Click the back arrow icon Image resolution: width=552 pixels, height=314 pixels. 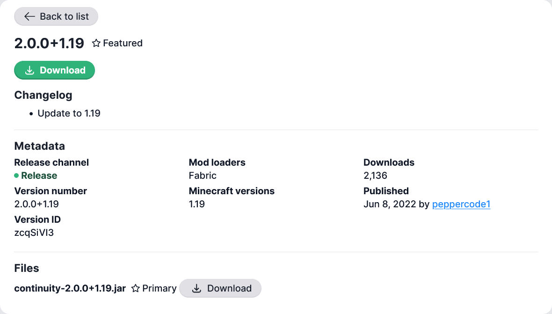pyautogui.click(x=30, y=16)
